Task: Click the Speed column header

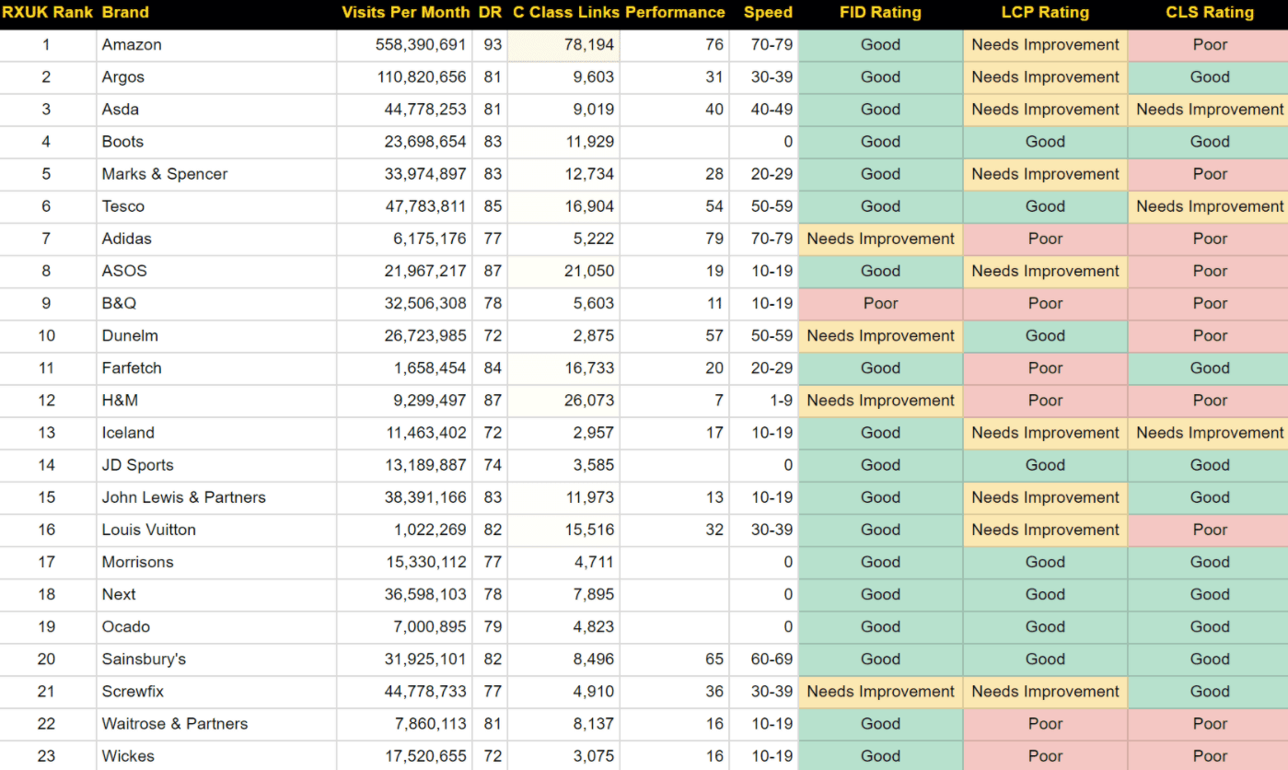Action: [768, 13]
